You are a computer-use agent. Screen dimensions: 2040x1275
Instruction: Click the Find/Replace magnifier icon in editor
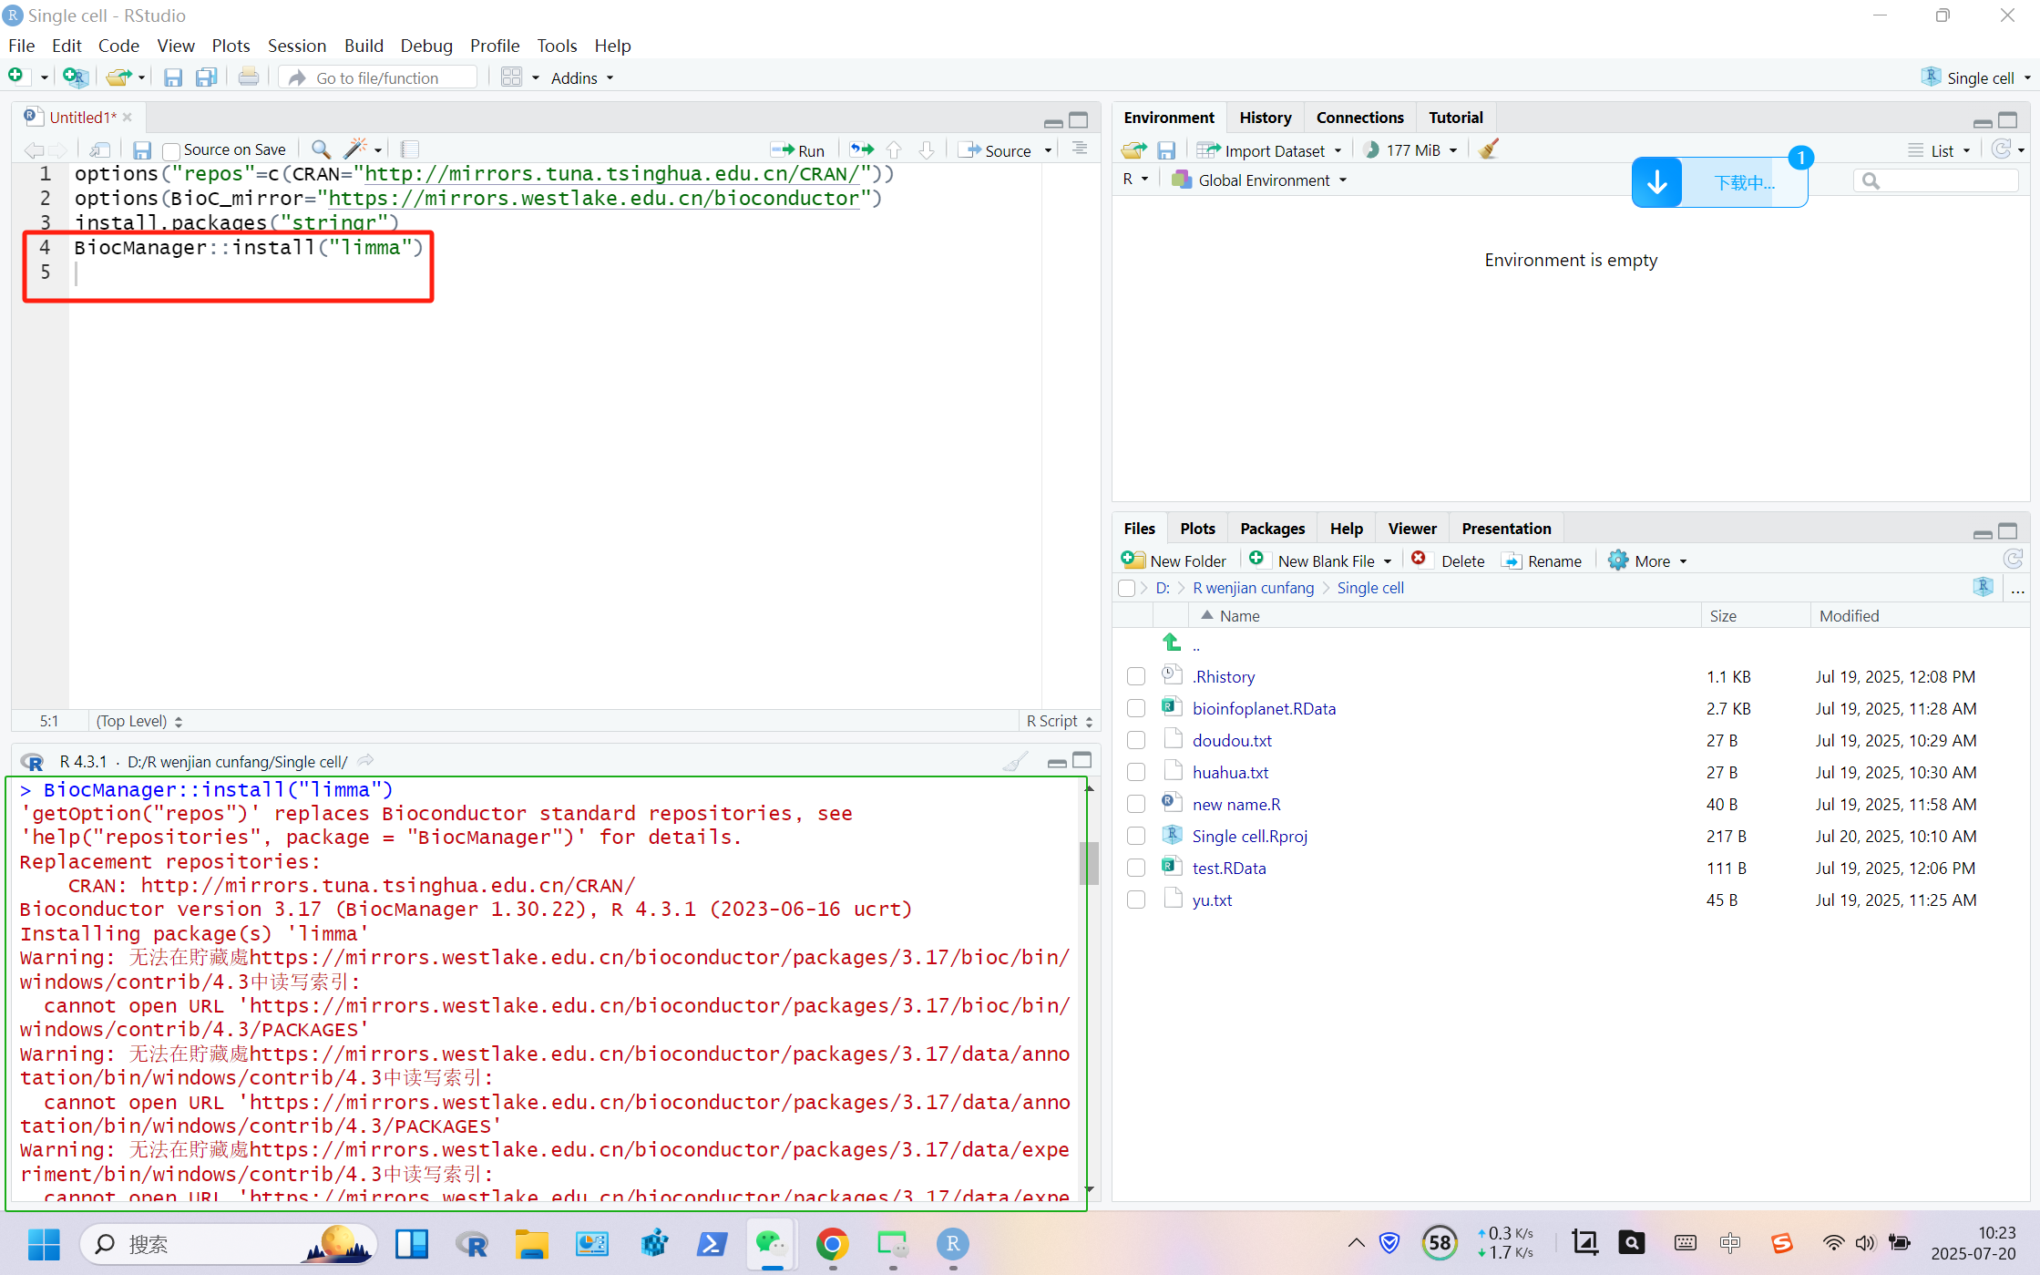321,149
